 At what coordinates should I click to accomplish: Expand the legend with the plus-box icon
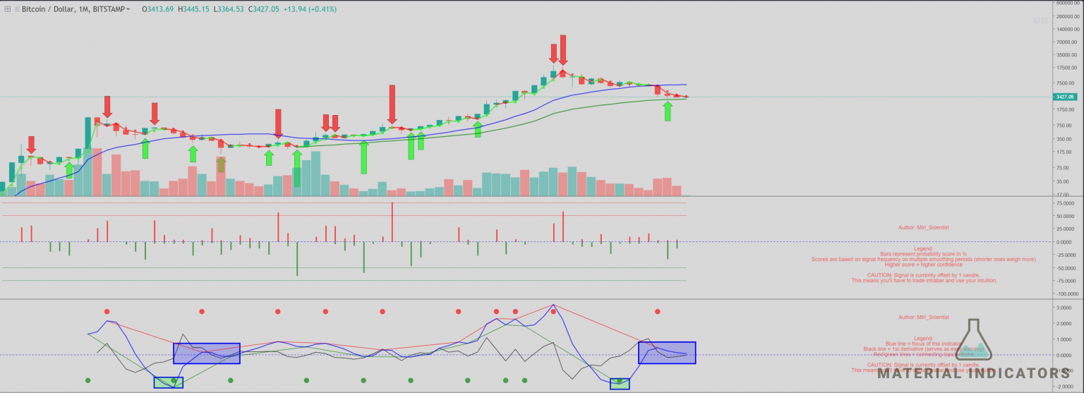[7, 9]
